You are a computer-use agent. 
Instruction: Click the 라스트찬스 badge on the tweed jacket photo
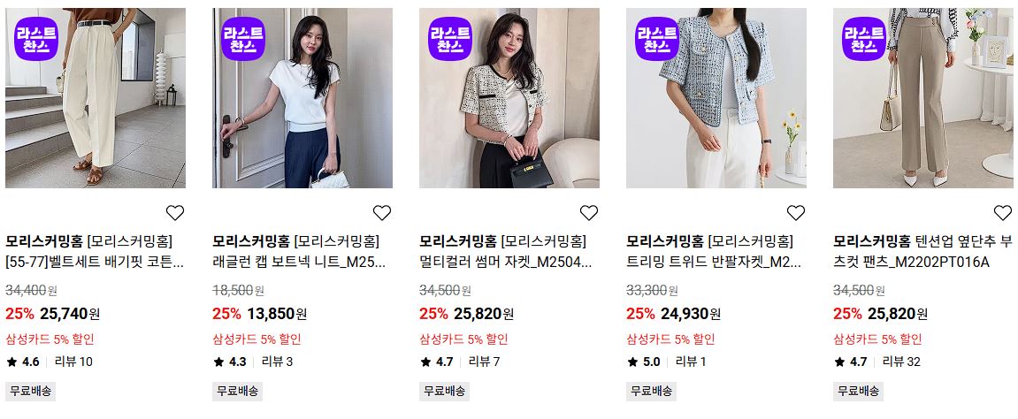[450, 38]
